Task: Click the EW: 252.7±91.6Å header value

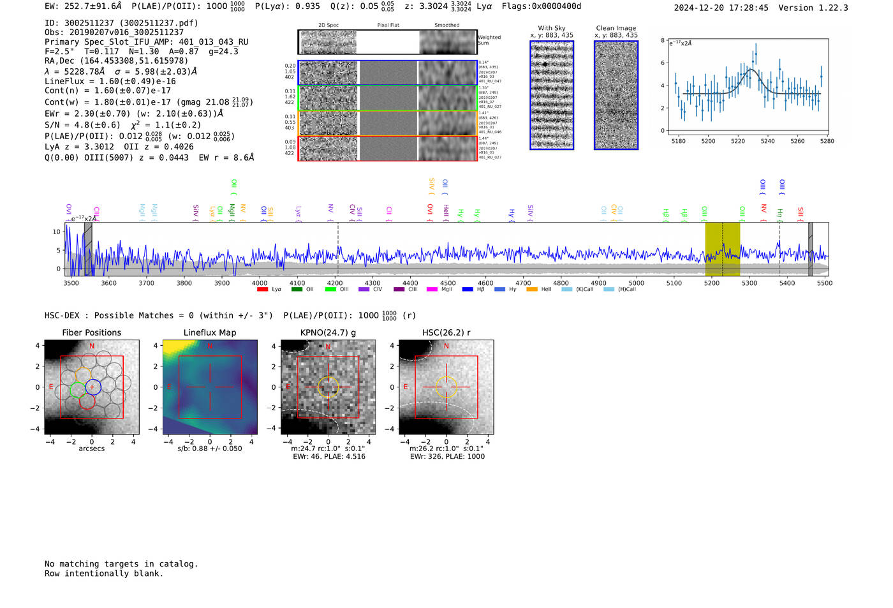Action: pos(83,6)
